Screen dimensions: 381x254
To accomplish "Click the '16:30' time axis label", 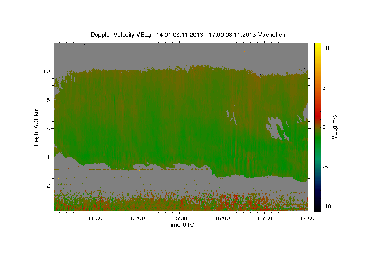I will tap(265, 219).
